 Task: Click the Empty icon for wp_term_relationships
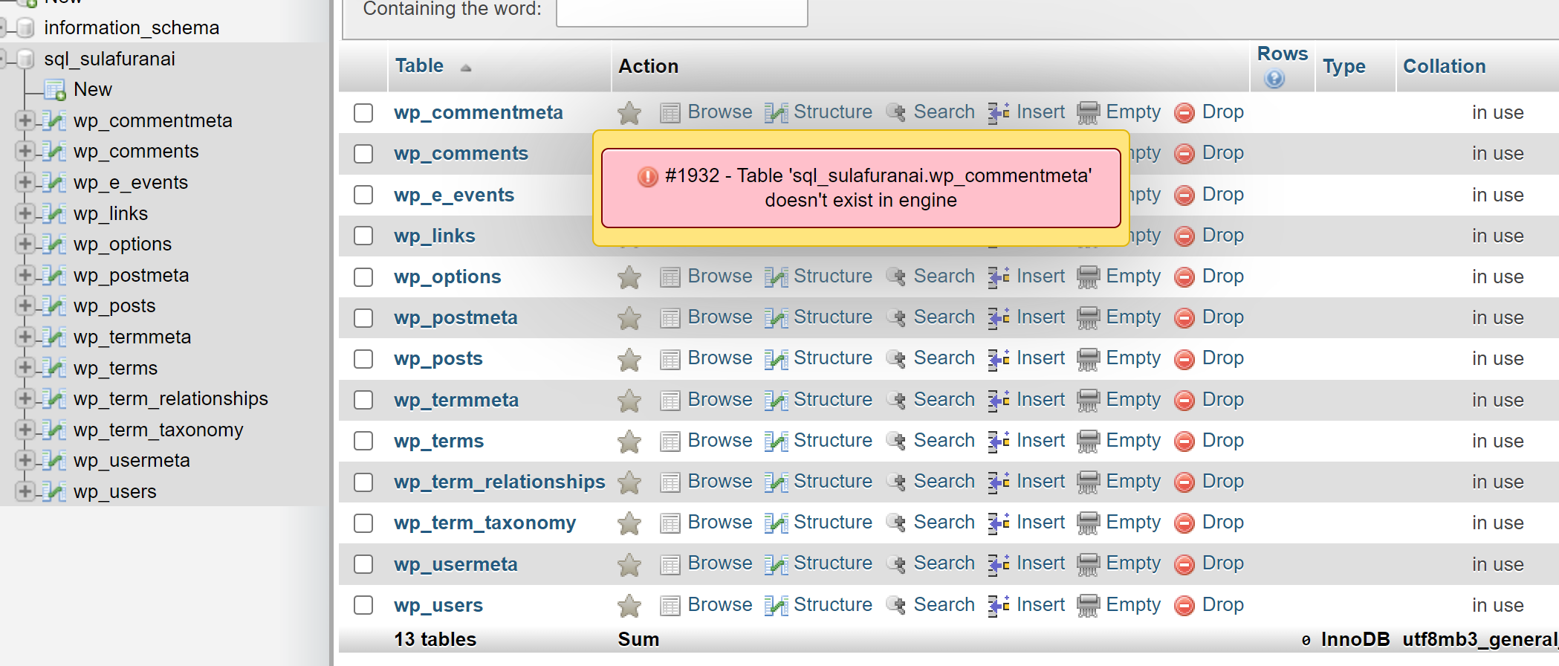pos(1088,482)
